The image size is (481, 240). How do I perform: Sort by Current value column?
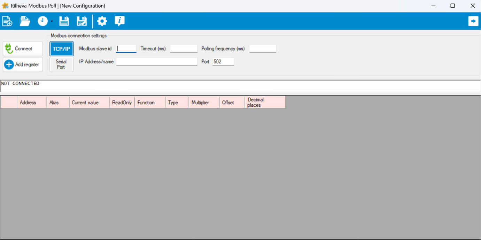click(89, 103)
